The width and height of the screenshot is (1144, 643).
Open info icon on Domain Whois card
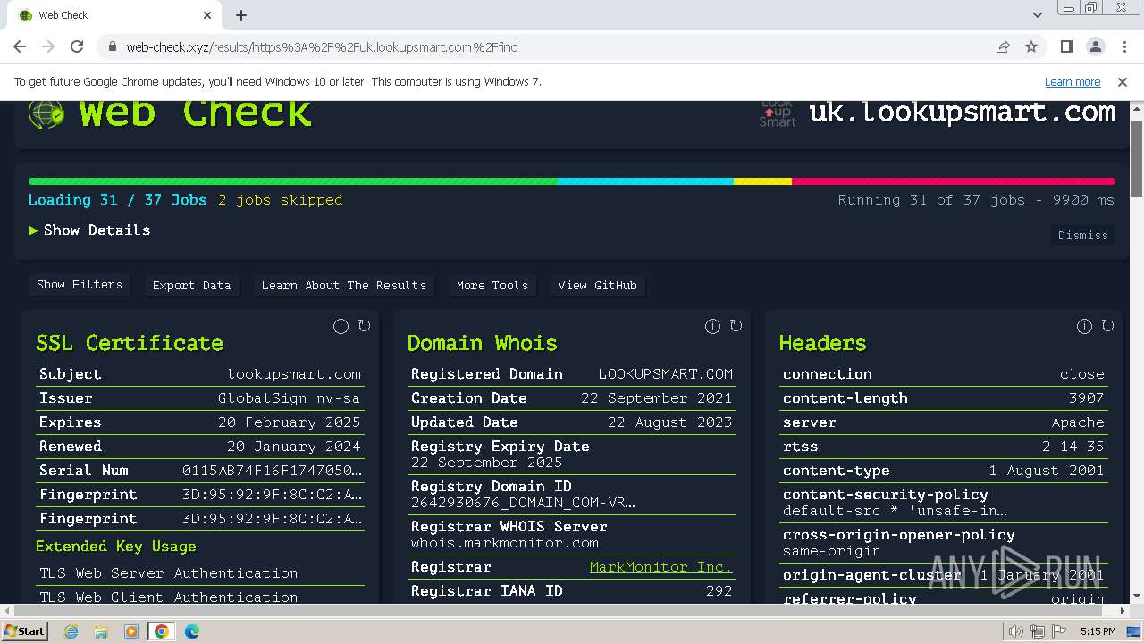point(712,326)
